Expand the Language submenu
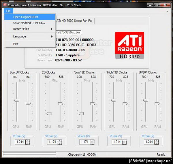173x164 pixels. (30, 36)
